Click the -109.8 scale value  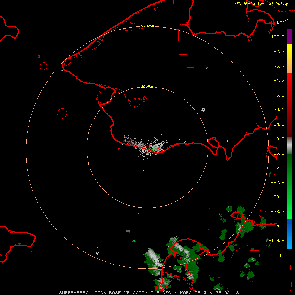tap(276, 241)
